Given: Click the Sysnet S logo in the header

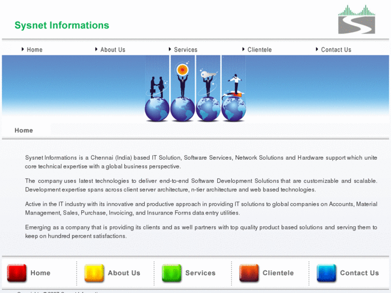Looking at the screenshot, I should (357, 19).
